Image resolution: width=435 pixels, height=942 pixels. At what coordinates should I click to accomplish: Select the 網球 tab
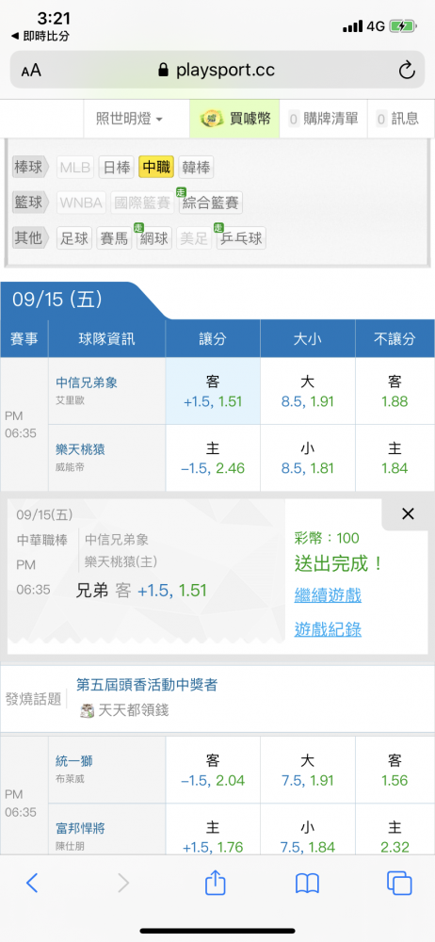pos(154,238)
